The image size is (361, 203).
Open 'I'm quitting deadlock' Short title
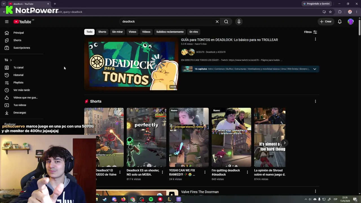click(226, 173)
